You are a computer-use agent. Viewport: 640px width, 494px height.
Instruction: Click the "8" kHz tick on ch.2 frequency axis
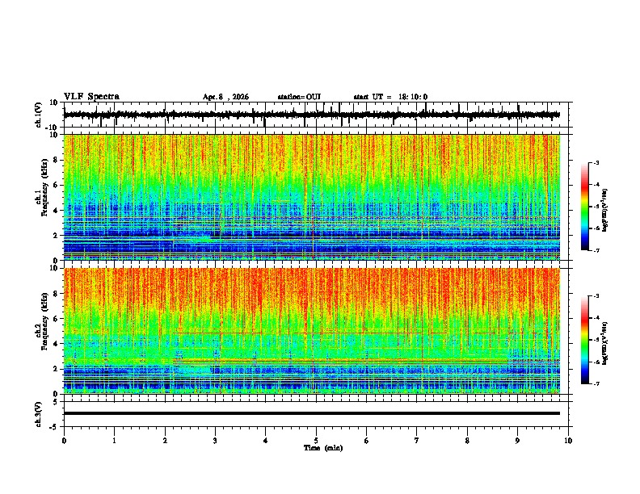tap(56, 294)
